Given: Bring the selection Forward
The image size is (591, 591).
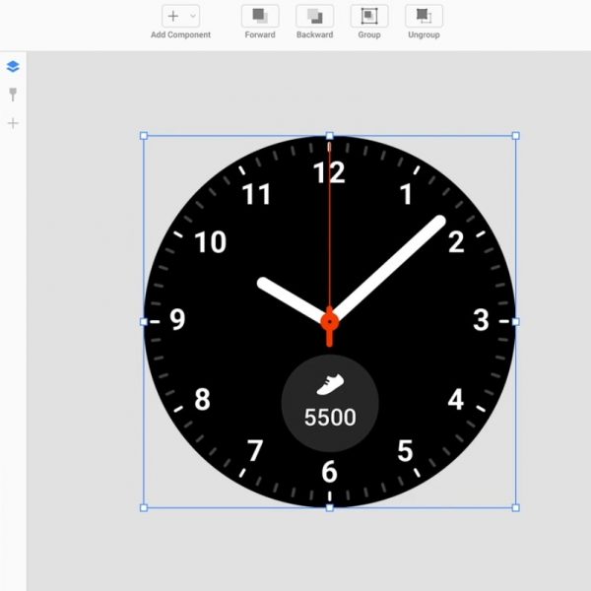Looking at the screenshot, I should click(x=260, y=16).
